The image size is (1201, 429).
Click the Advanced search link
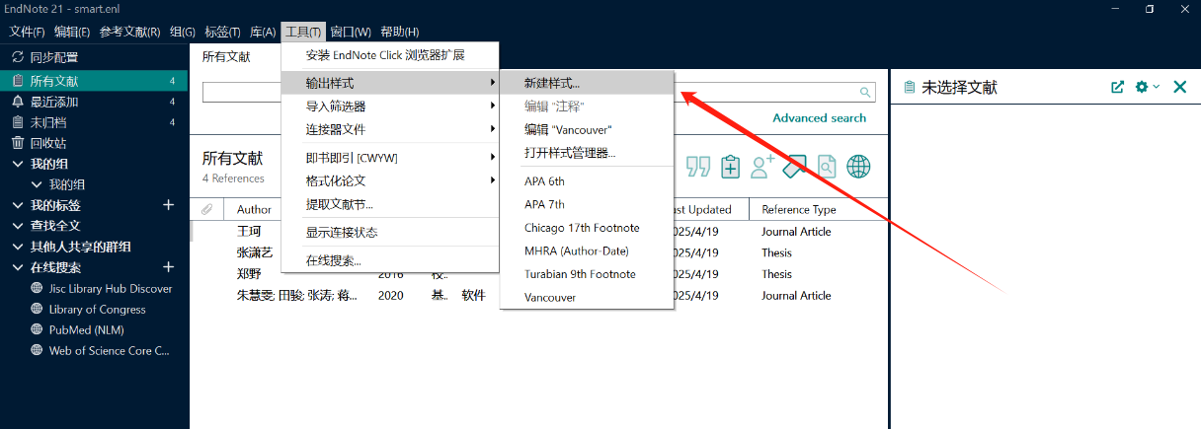pyautogui.click(x=819, y=118)
